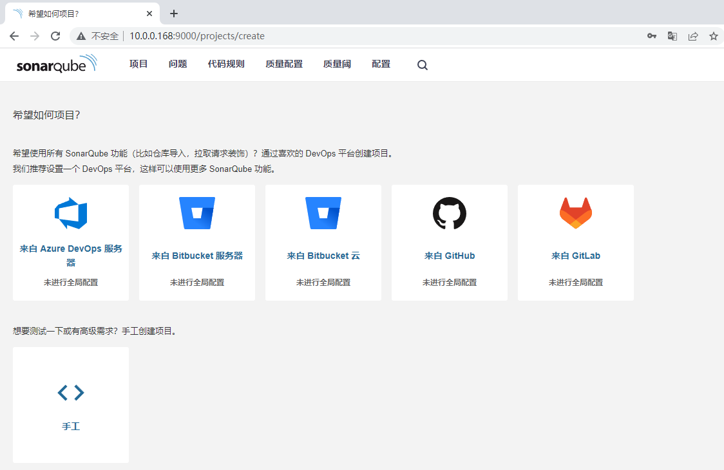The width and height of the screenshot is (724, 470).
Task: Click 来自 GitHub link
Action: coord(449,256)
